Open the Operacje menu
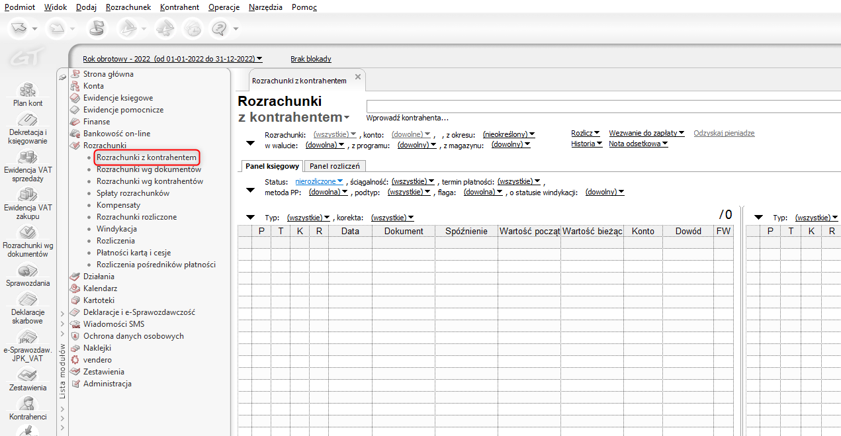The width and height of the screenshot is (841, 436). tap(224, 7)
